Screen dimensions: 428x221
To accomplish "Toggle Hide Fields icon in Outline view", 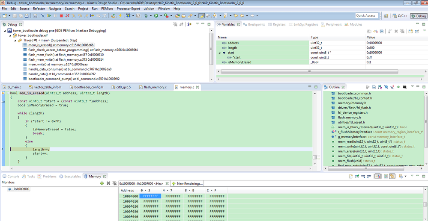I will (x=386, y=87).
